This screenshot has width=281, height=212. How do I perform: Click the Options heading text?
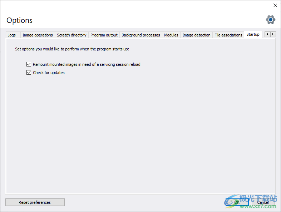[20, 20]
